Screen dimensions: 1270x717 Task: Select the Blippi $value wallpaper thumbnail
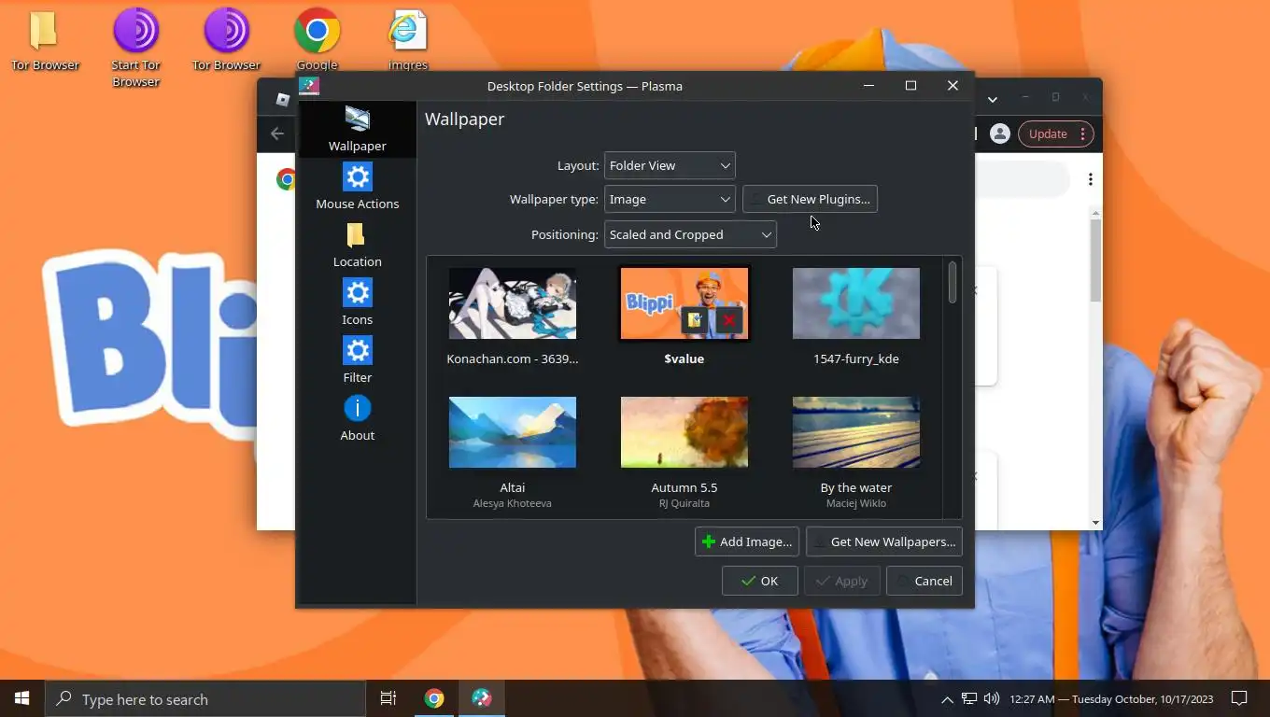684,303
